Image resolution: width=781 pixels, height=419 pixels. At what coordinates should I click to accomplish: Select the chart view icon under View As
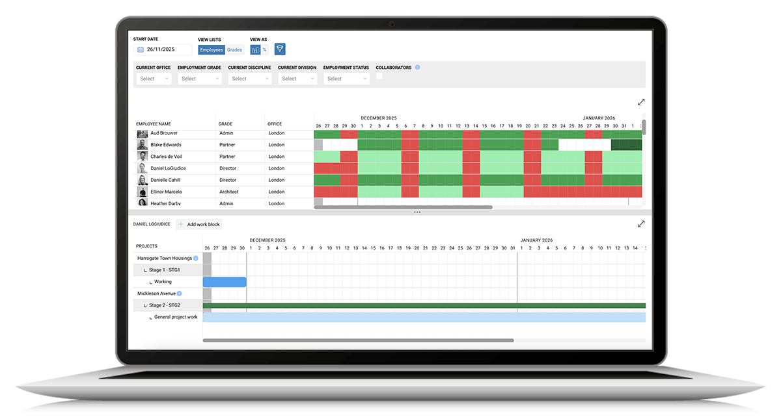254,49
